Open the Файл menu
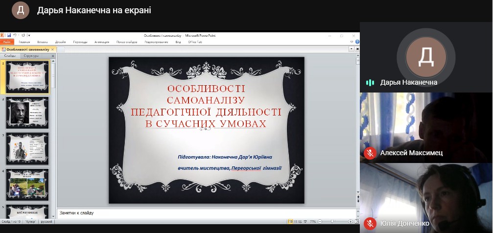The width and height of the screenshot is (493, 233). [x=7, y=42]
